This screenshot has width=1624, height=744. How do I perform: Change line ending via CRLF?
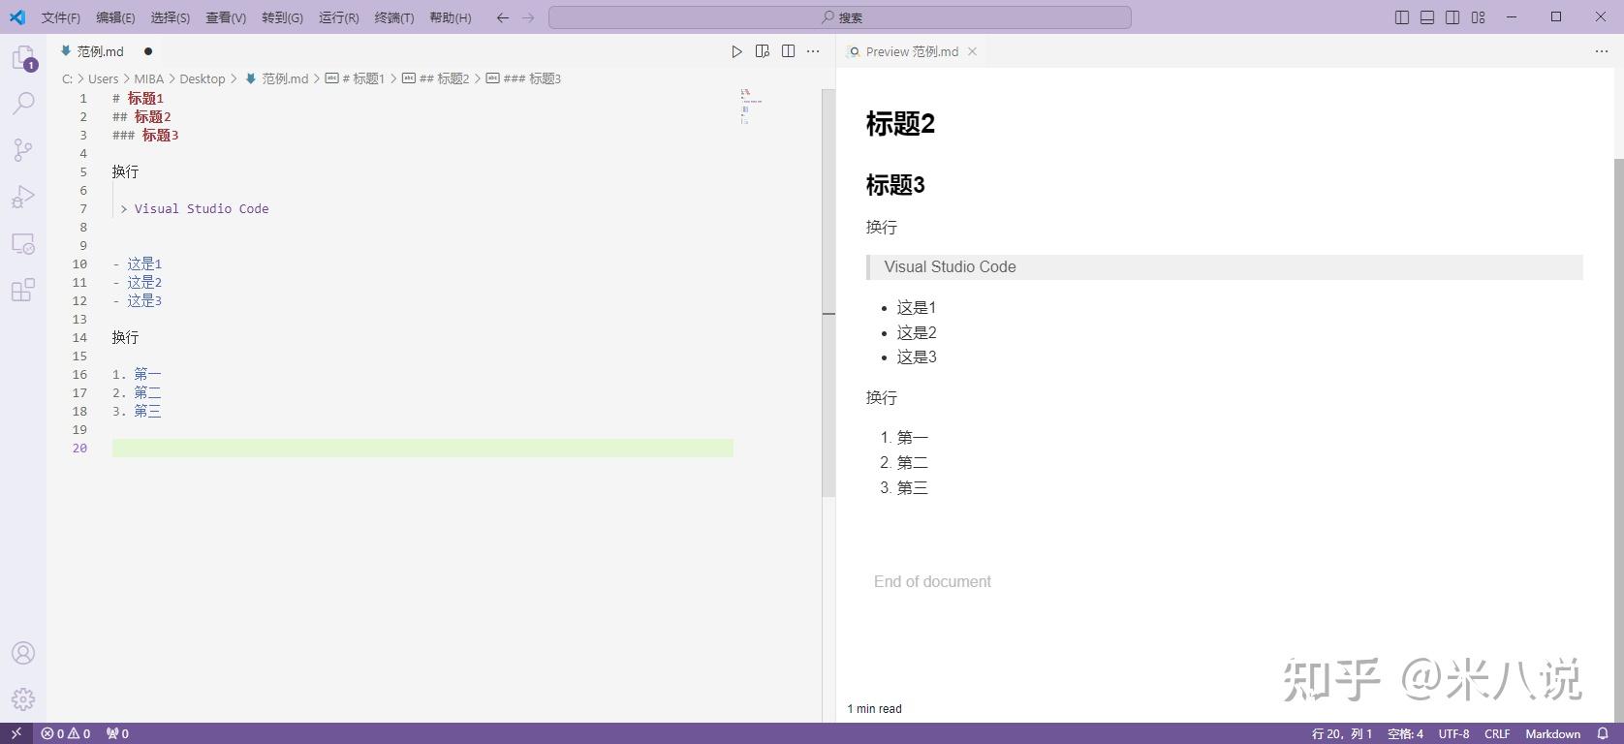coord(1497,733)
